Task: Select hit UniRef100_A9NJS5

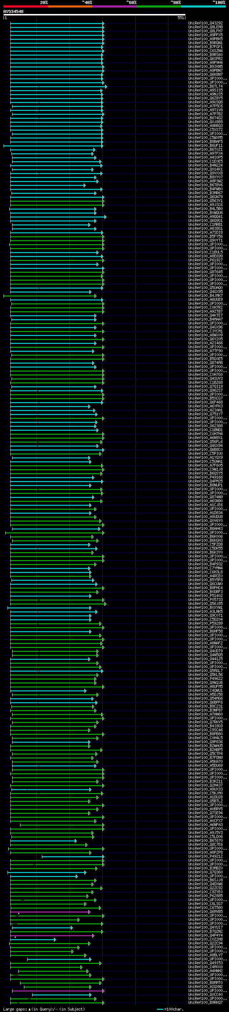Action: coord(205,94)
